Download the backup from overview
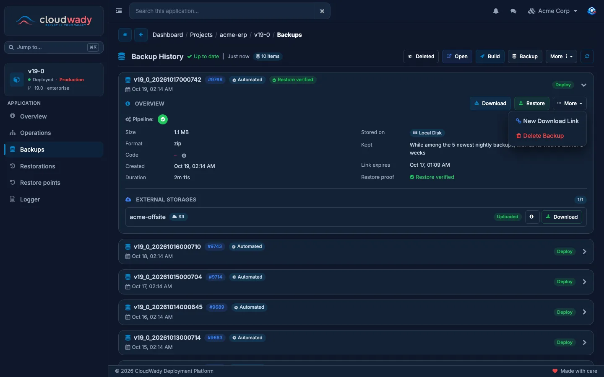Screen dimensions: 604x377 coord(490,103)
